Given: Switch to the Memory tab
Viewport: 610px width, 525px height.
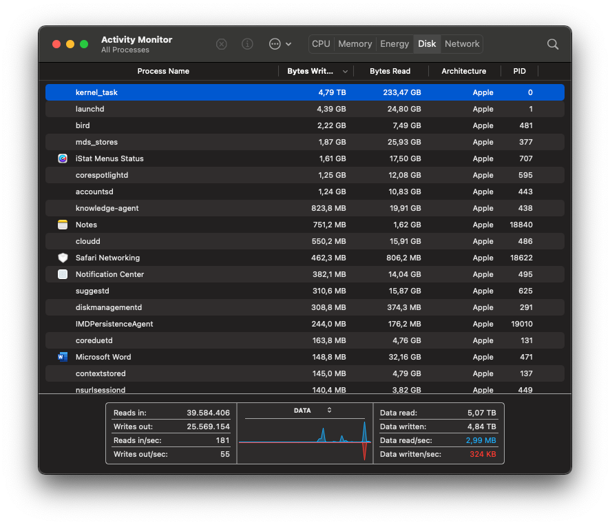Looking at the screenshot, I should click(355, 44).
